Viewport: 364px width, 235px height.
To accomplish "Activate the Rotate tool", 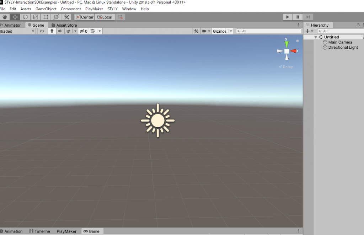I will [x=25, y=17].
